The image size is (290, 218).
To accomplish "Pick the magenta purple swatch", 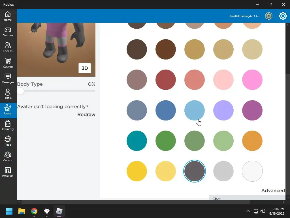I will coord(252,110).
